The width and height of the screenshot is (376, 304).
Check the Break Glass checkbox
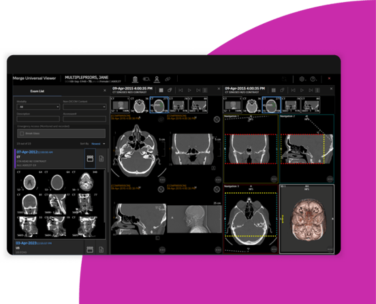coord(22,134)
